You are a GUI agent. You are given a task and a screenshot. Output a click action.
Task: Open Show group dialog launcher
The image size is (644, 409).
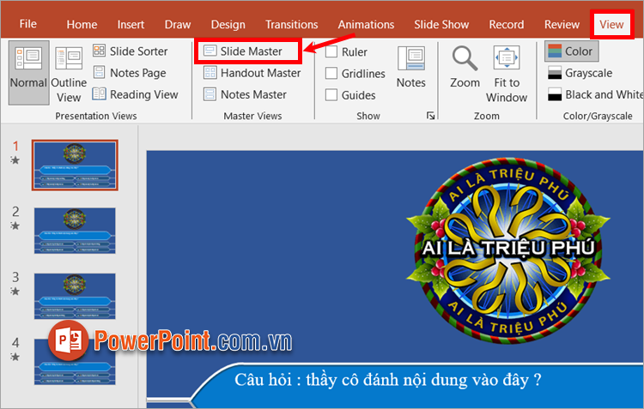(430, 116)
